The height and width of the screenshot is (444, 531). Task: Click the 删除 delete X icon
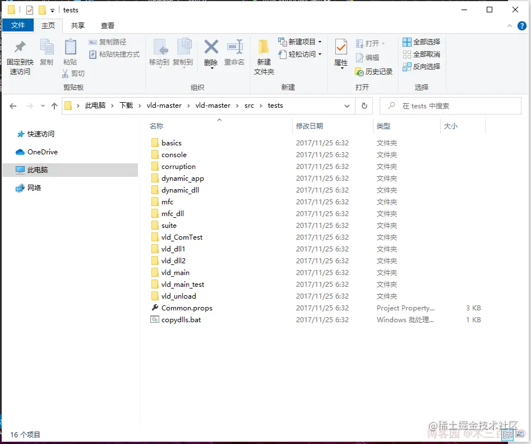211,47
